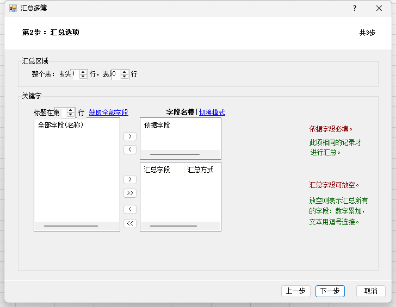Image resolution: width=396 pixels, height=307 pixels.
Task: Add all fields to 汇总字段 with >> button
Action: [130, 193]
